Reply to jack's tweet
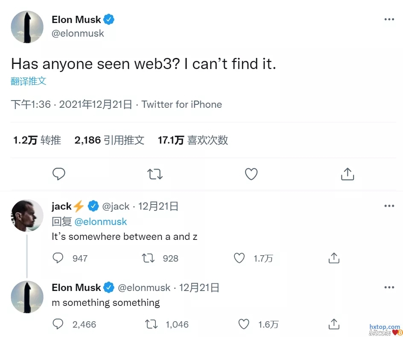This screenshot has height=337, width=403. click(x=58, y=258)
